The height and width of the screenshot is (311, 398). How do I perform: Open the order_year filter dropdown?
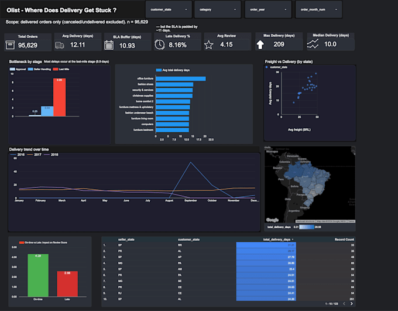(268, 9)
